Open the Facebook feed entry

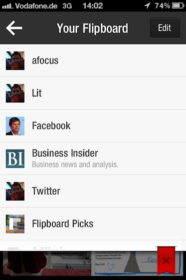click(x=93, y=125)
